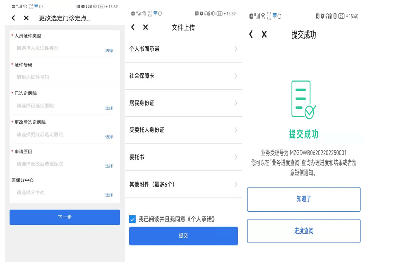
Task: Open 个人书面承诺 upload row
Action: (183, 49)
